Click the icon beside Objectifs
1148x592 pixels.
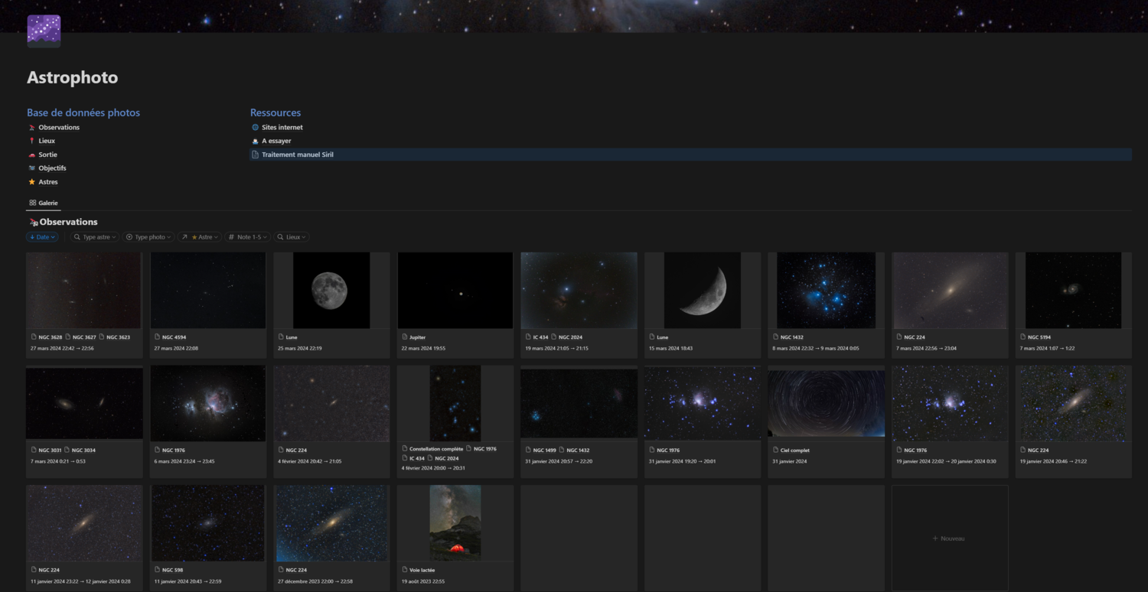click(31, 168)
